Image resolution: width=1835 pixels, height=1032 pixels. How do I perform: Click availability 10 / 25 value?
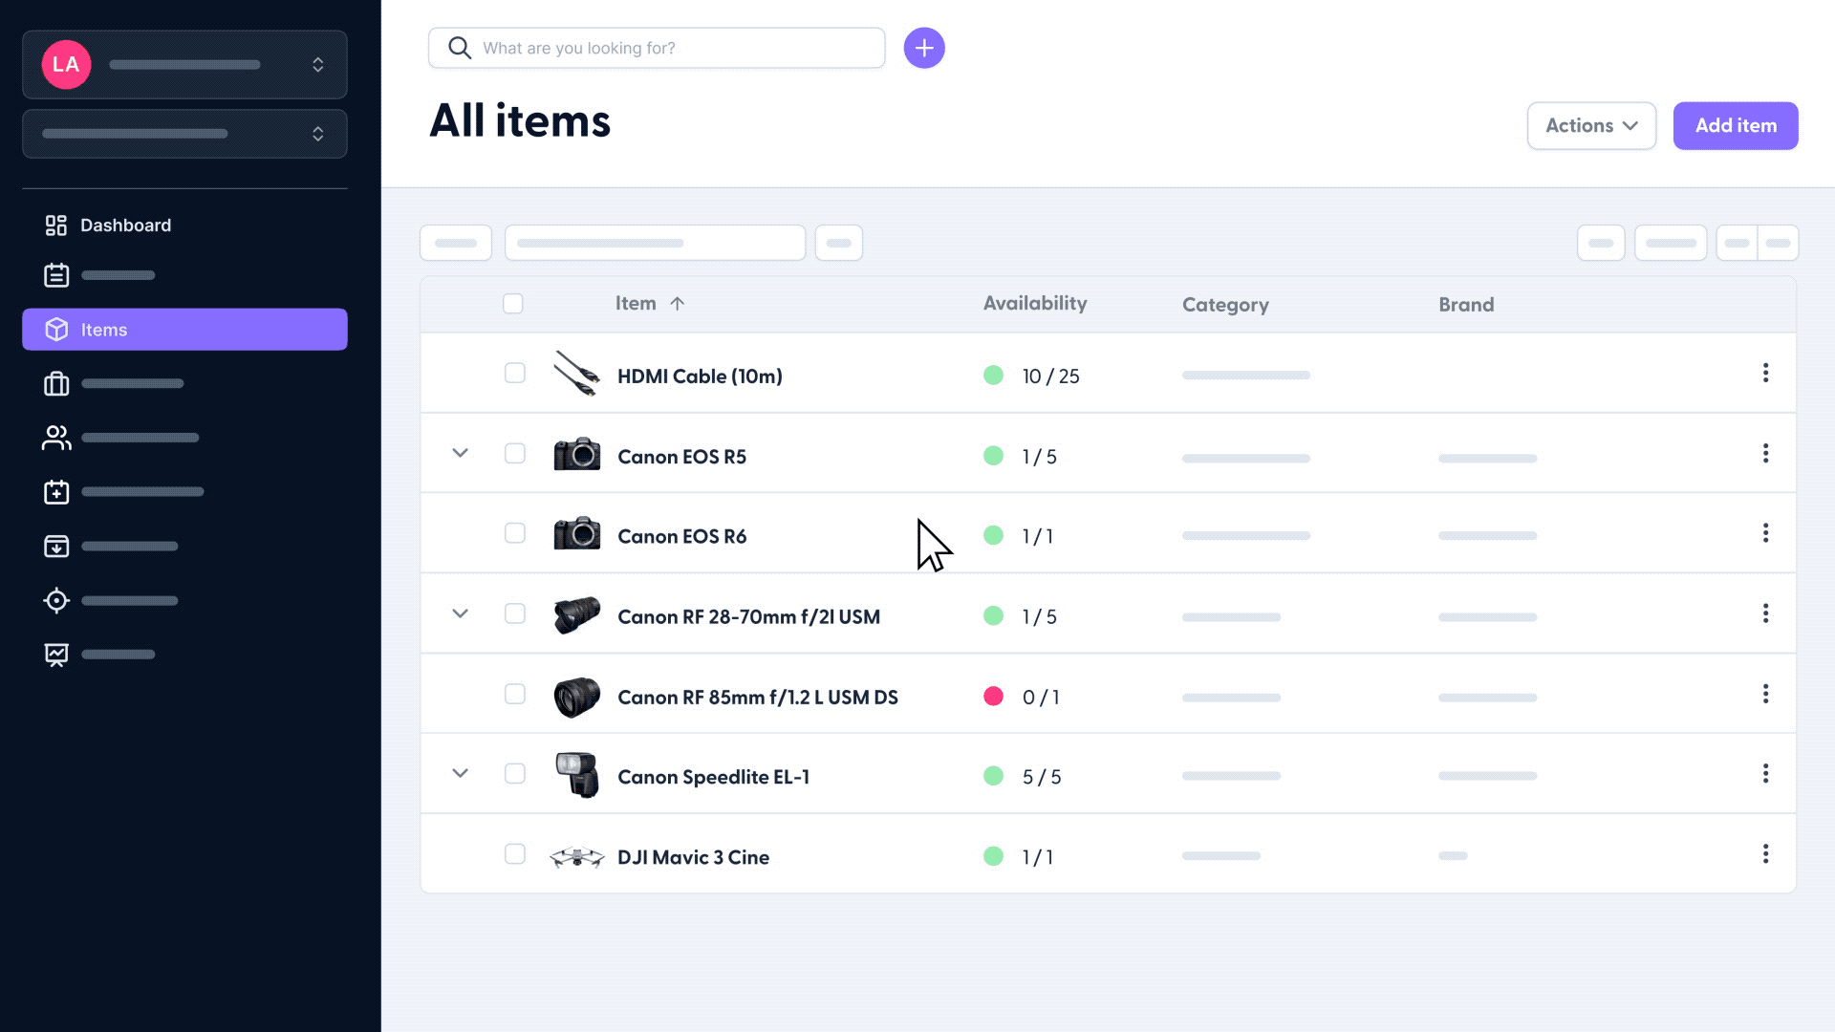pos(1050,376)
